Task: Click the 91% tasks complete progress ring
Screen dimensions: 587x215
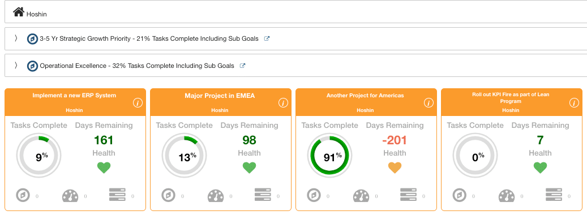Action: pos(329,157)
